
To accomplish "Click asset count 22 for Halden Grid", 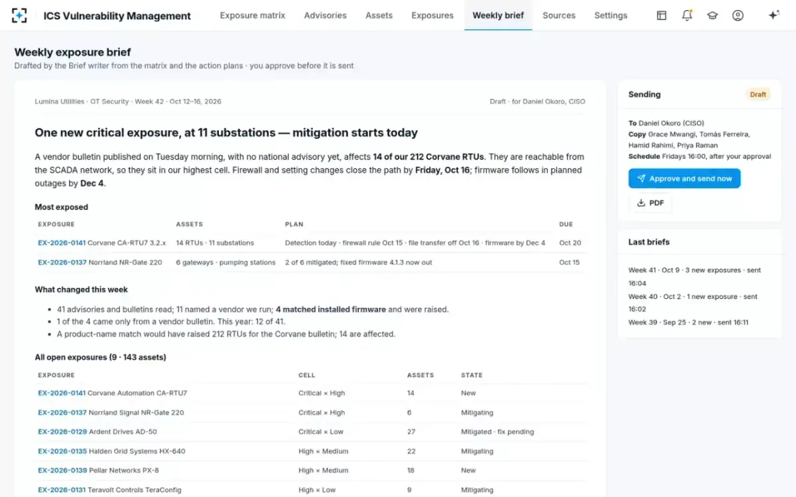I will coord(411,451).
